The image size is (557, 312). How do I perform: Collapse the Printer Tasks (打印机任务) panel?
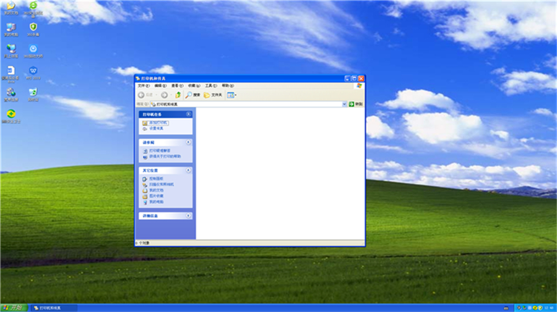(x=189, y=114)
